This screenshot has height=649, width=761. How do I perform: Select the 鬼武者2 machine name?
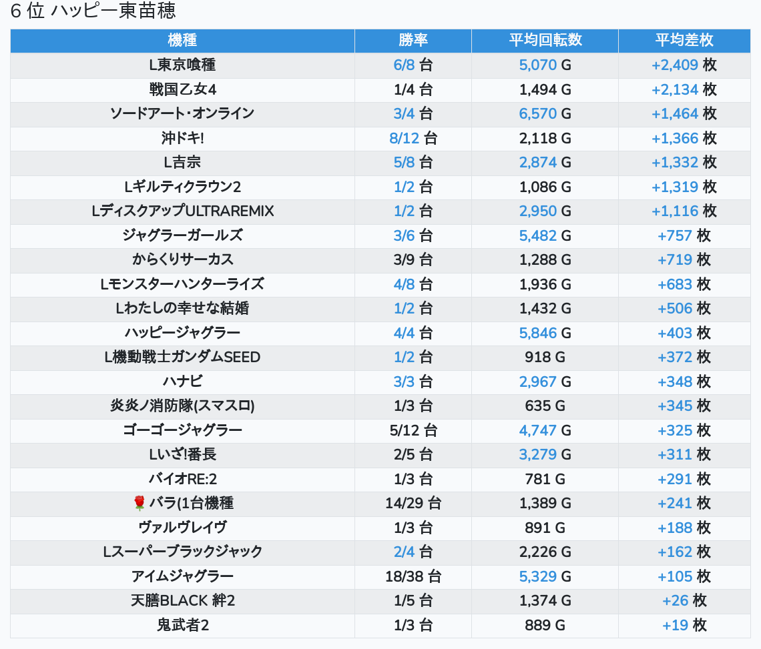[x=182, y=625]
